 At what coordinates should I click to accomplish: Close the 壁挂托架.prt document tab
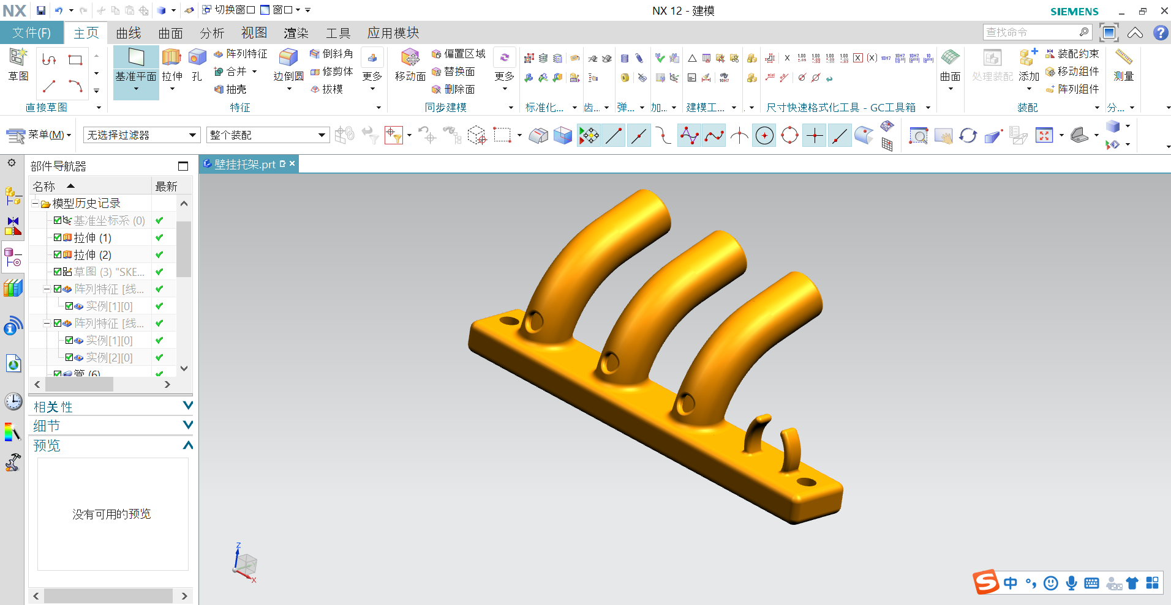tap(292, 163)
